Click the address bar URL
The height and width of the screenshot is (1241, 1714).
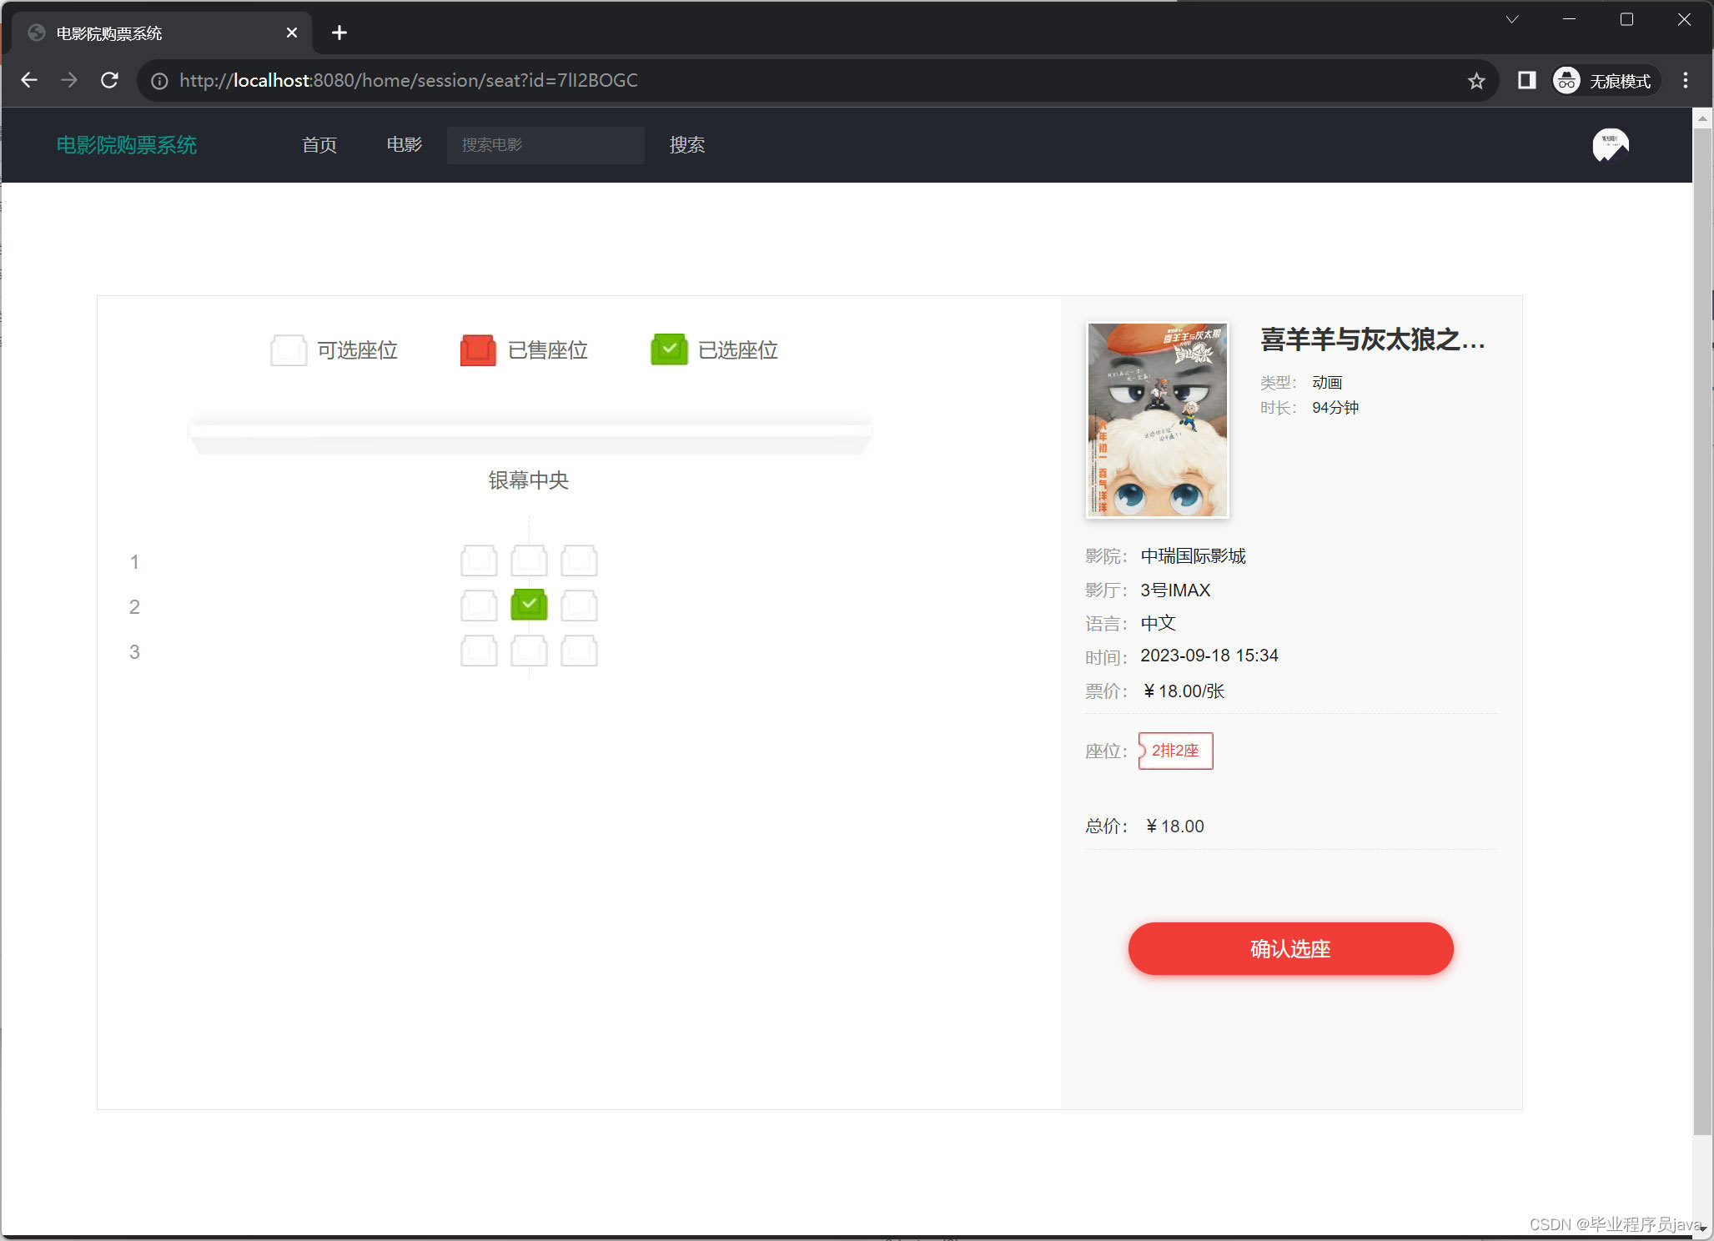(409, 81)
